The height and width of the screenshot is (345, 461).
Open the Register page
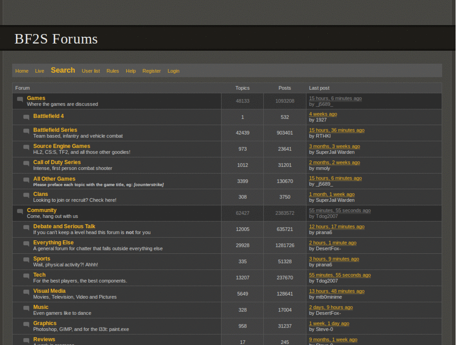click(x=151, y=71)
